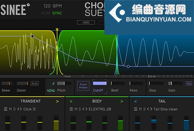Open ELEKTRO_08 sample selector

[100, 109]
